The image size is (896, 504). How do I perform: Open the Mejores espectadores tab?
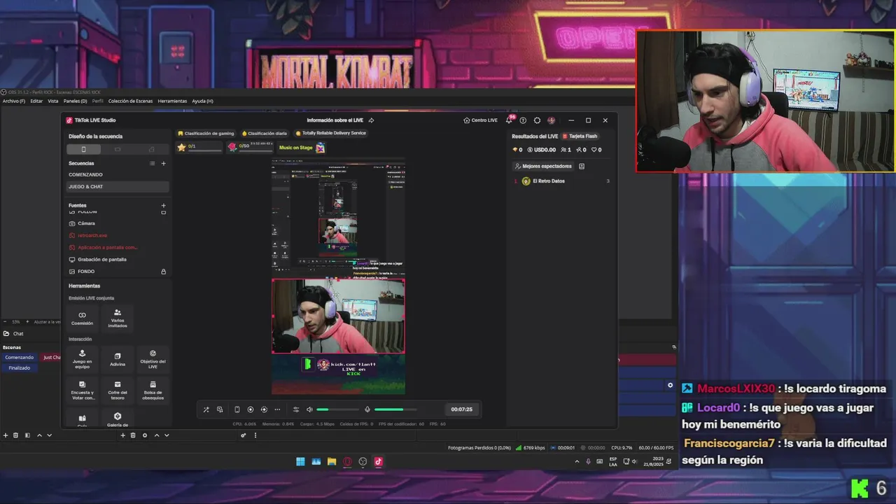point(543,167)
